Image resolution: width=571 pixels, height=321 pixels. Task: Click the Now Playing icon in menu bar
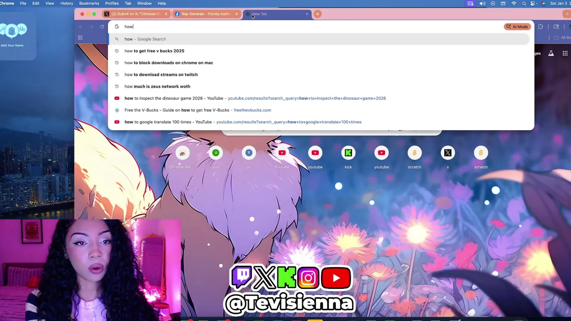pos(493,4)
